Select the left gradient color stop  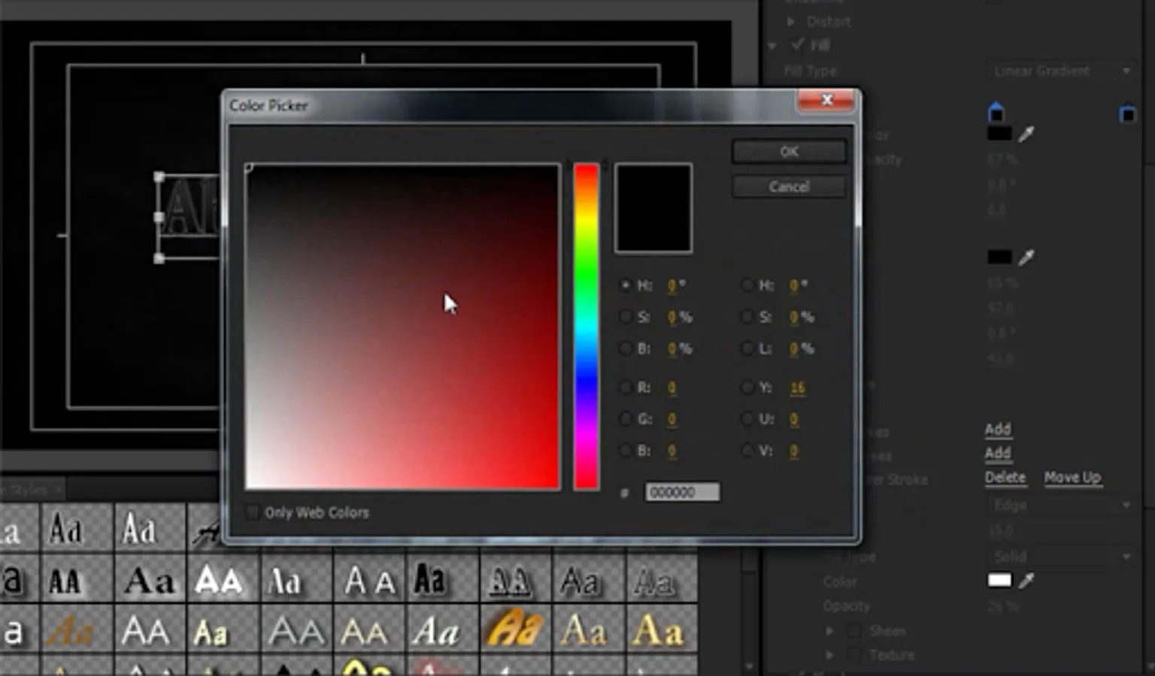click(996, 113)
